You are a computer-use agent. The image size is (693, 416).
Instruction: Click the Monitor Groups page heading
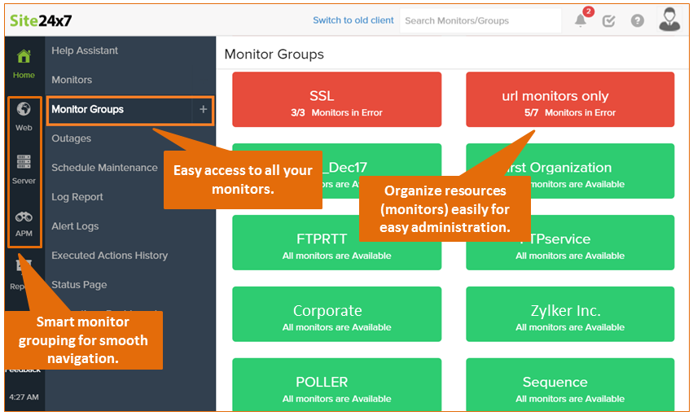coord(274,55)
